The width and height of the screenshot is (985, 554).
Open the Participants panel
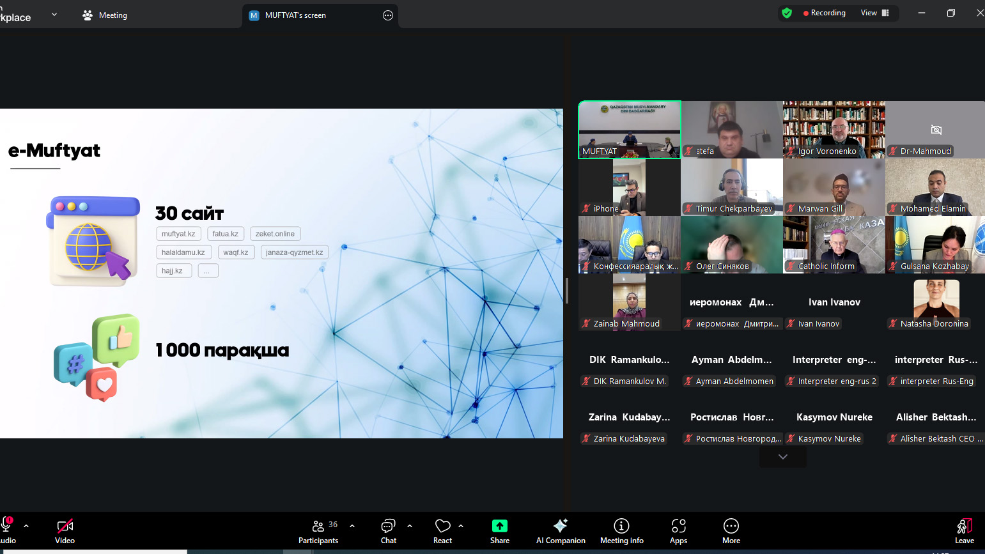[x=318, y=531]
